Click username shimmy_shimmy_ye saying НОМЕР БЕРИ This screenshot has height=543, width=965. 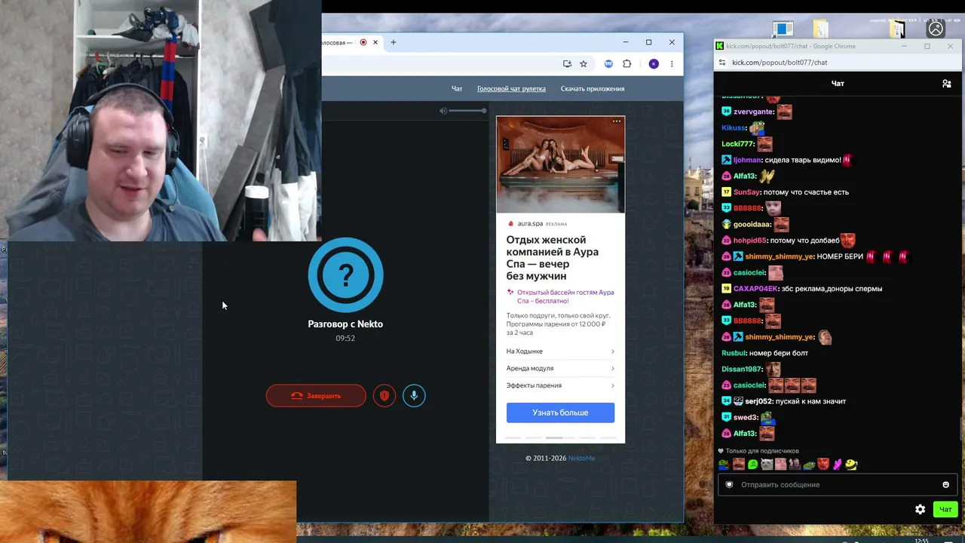tap(780, 256)
